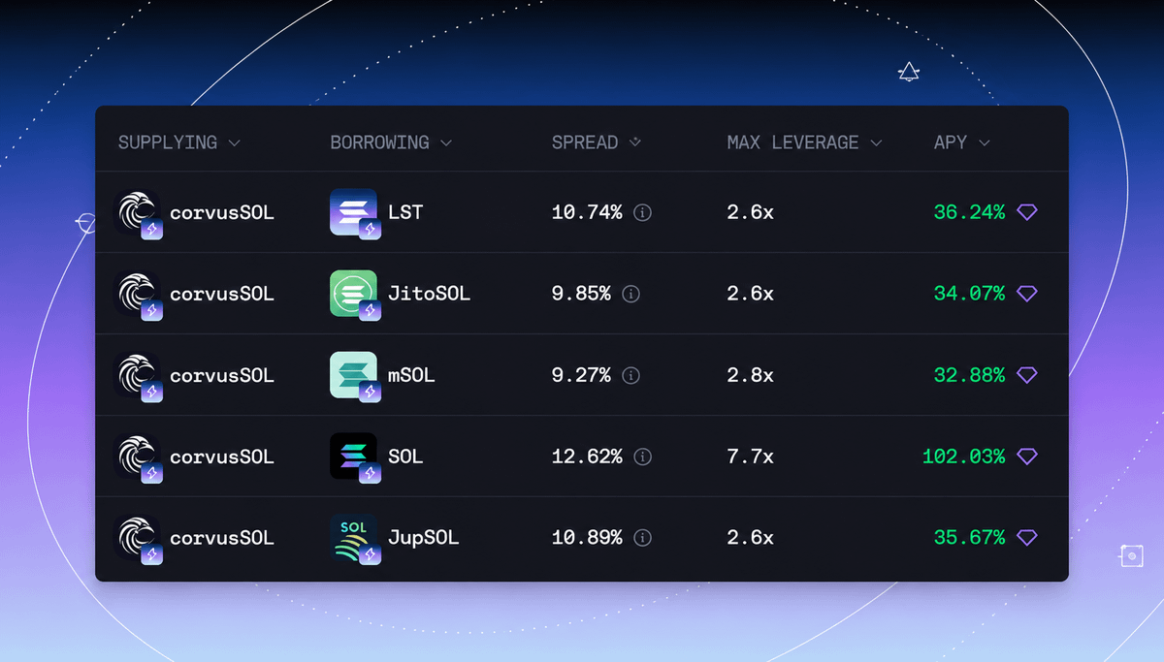Click diamond icon beside 36.24% APY
The image size is (1164, 662).
tap(1027, 212)
